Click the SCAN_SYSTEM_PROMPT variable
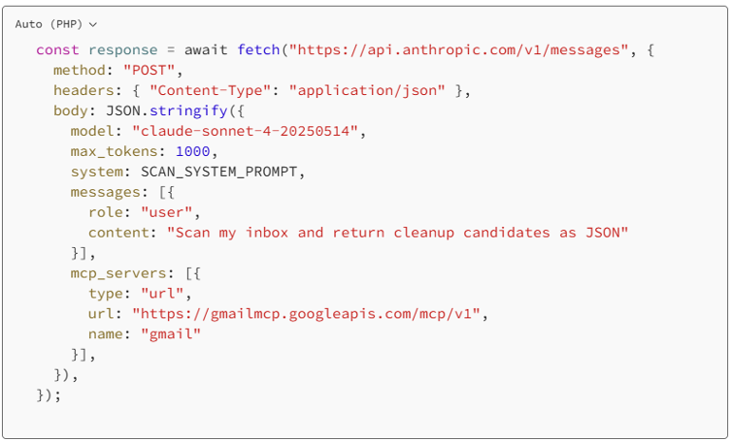This screenshot has width=733, height=441. click(218, 173)
